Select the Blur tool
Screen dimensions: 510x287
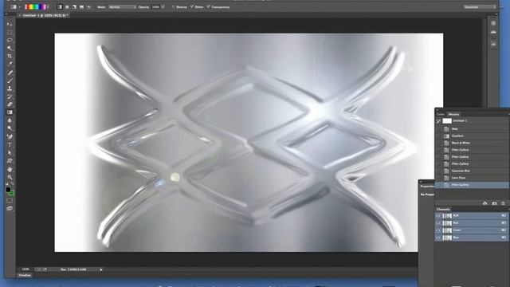(x=10, y=120)
